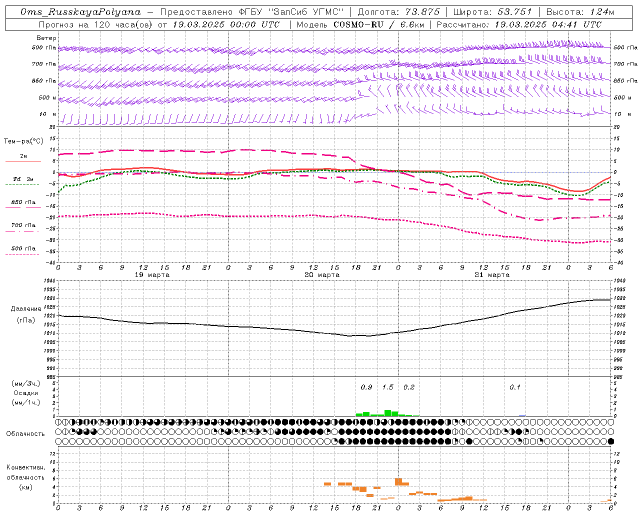The height and width of the screenshot is (512, 640).
Task: Click the 0.1 precipitation total
Action: point(515,387)
